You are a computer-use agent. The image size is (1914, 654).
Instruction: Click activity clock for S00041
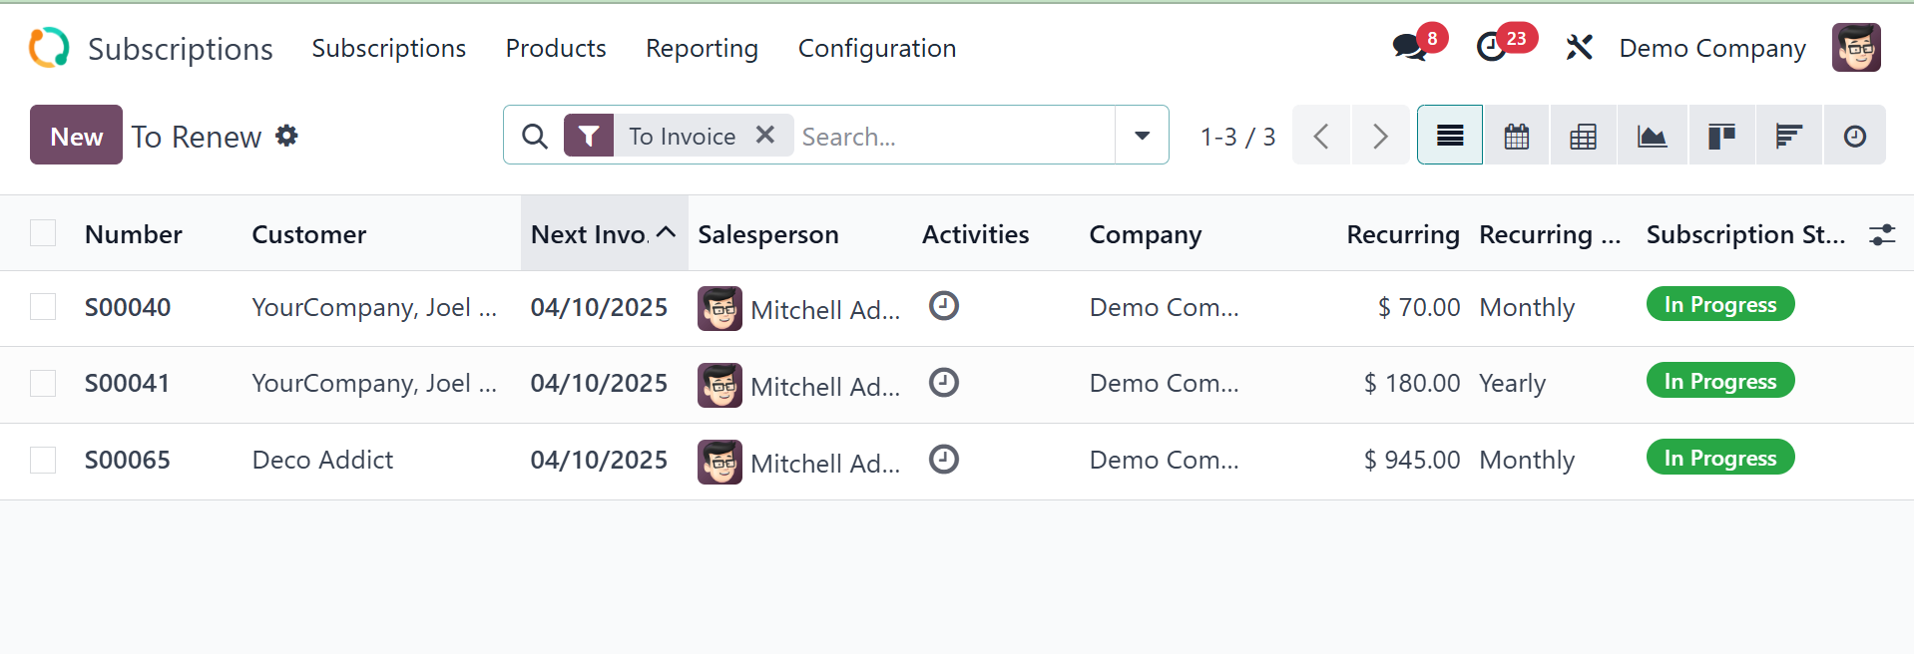pos(944,382)
